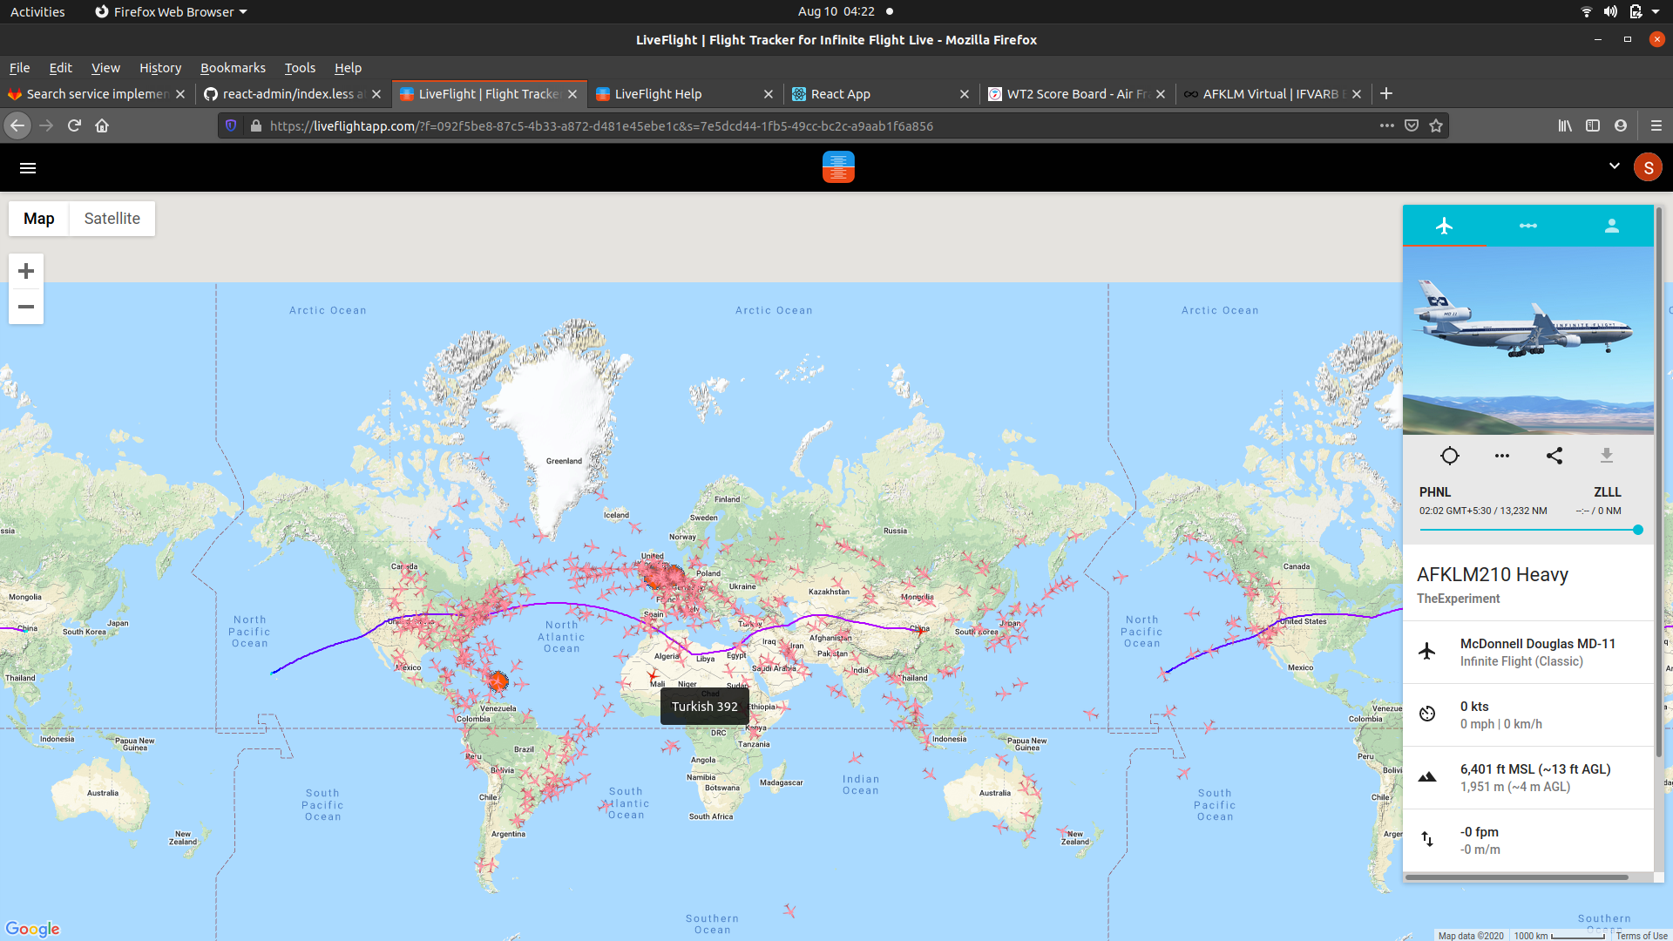Switch to the user profile panel tab

point(1611,227)
